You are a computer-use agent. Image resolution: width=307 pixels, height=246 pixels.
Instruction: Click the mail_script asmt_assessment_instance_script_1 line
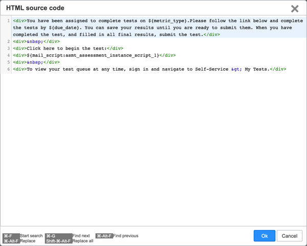tap(94, 55)
